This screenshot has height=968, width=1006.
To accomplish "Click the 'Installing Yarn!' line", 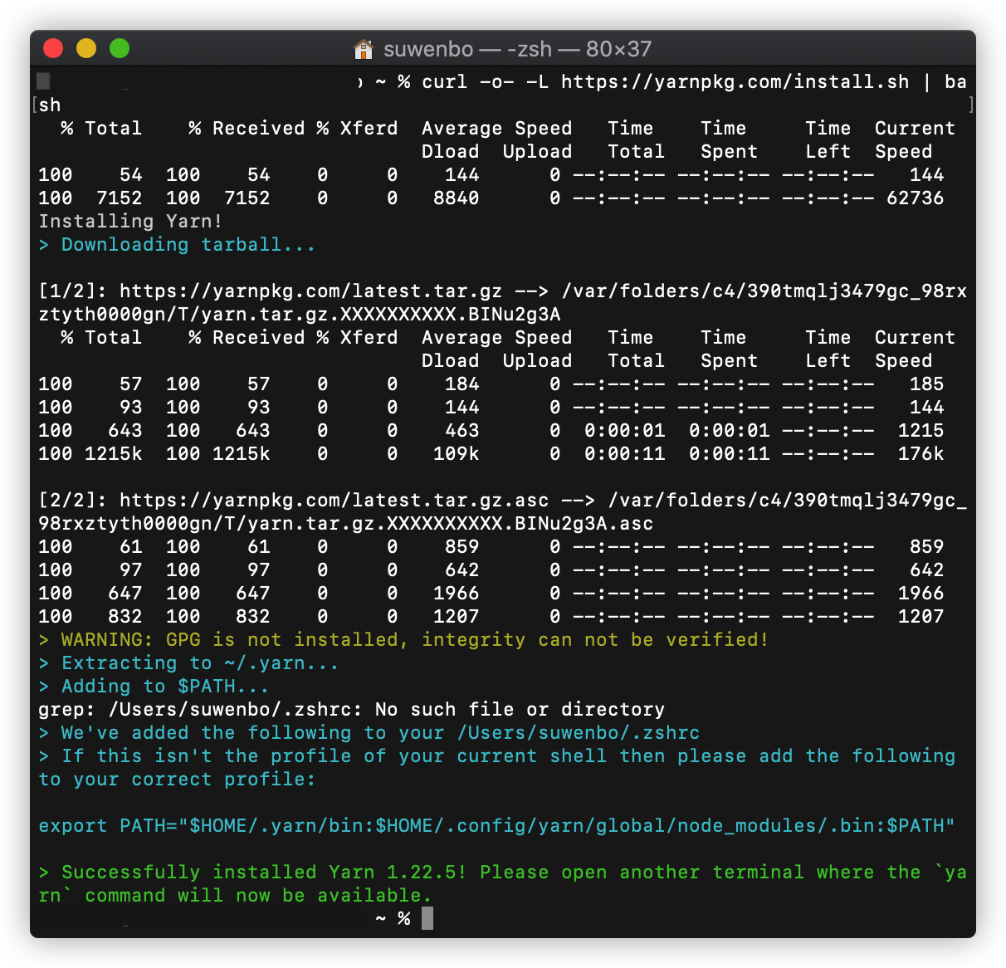I will (x=130, y=221).
